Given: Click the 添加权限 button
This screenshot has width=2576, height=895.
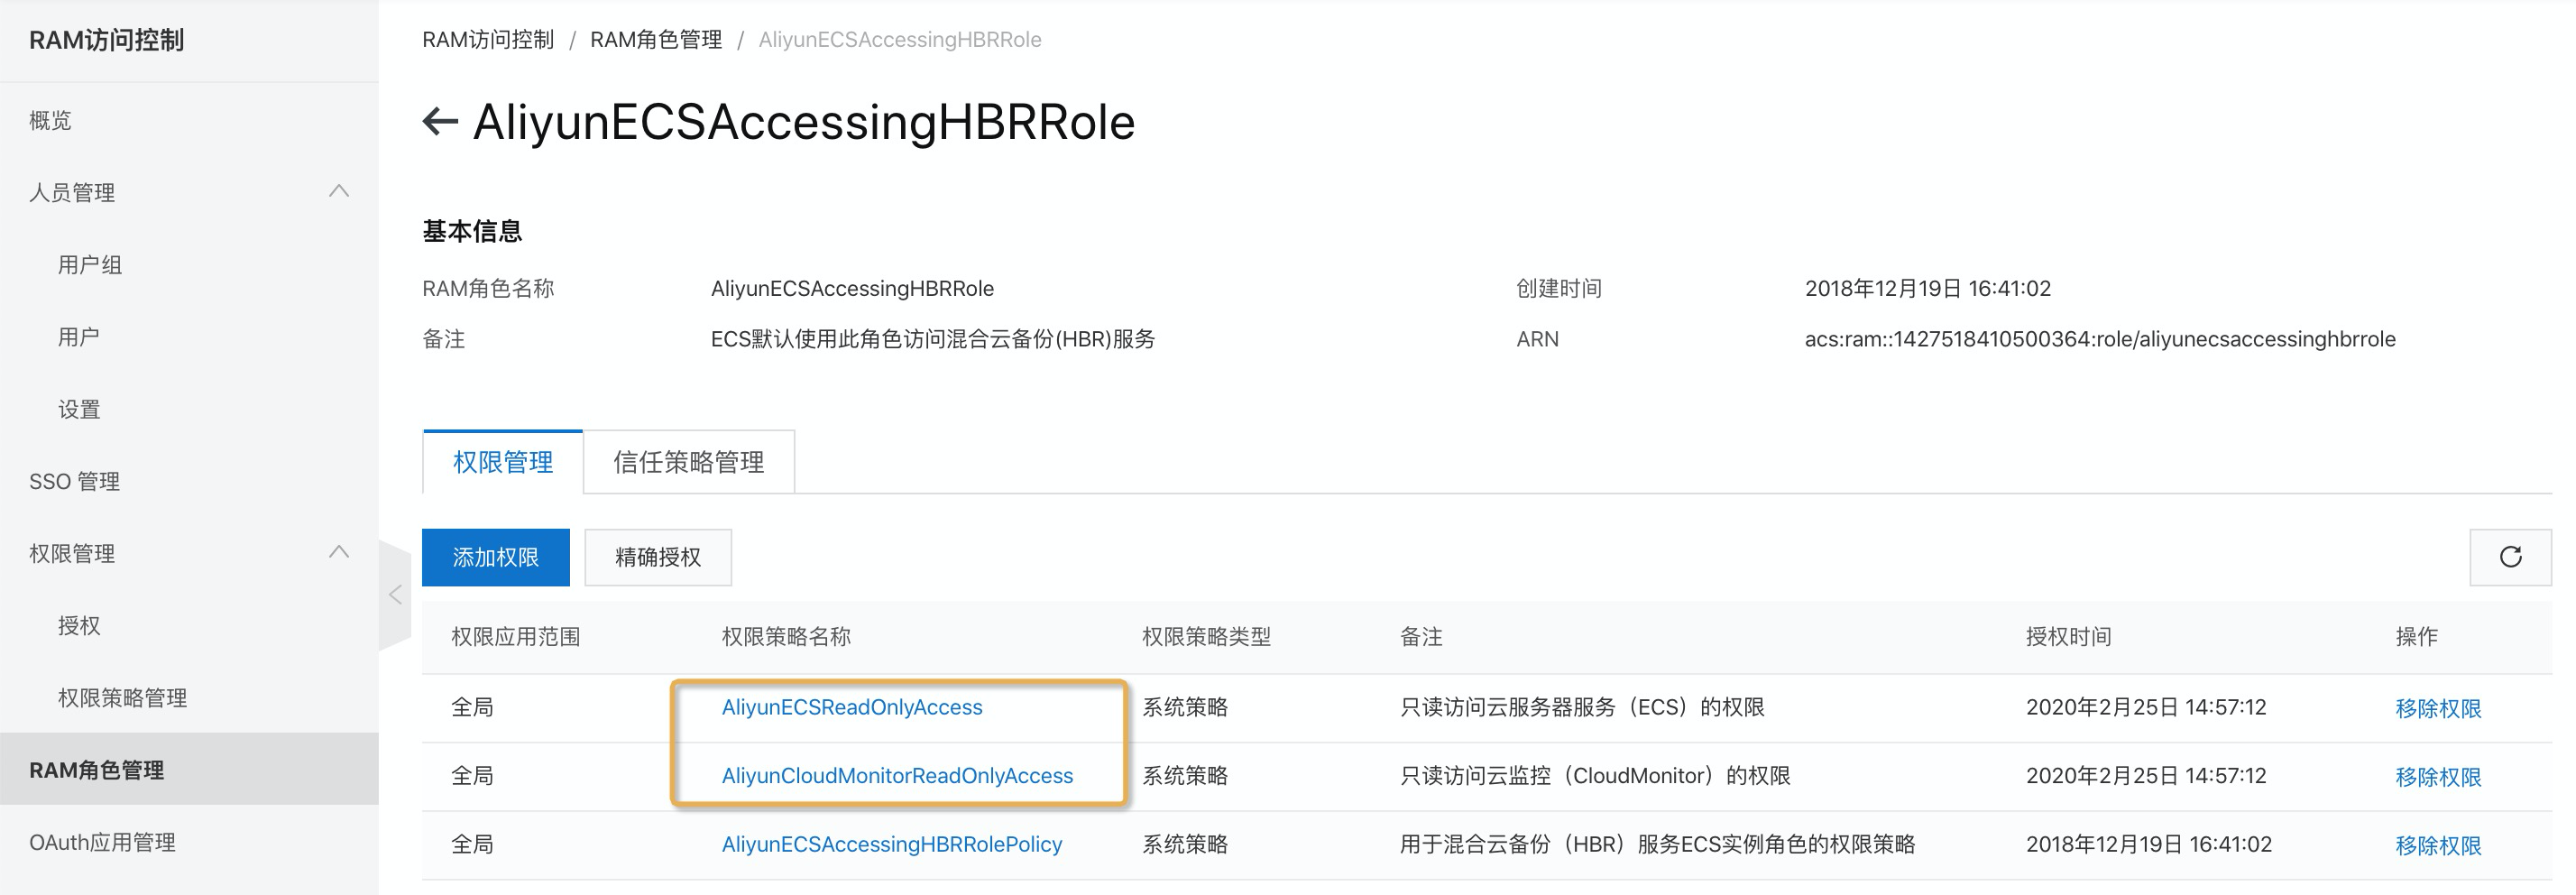Looking at the screenshot, I should [x=496, y=557].
